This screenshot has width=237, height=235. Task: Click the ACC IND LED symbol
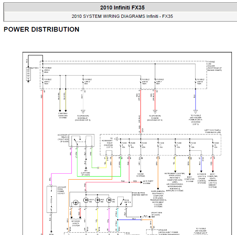[98, 200]
